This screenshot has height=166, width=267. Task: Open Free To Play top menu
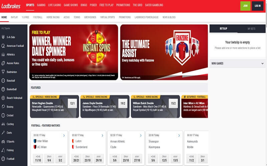106,5
